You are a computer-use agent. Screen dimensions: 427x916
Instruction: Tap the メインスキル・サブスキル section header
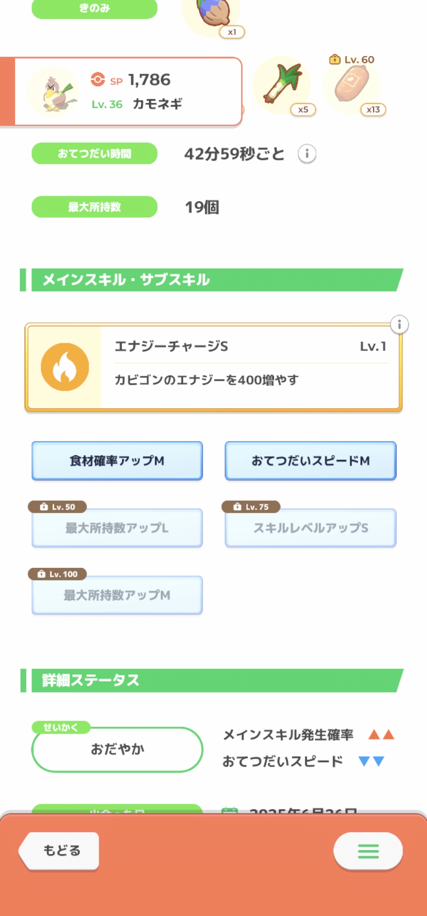tap(213, 280)
